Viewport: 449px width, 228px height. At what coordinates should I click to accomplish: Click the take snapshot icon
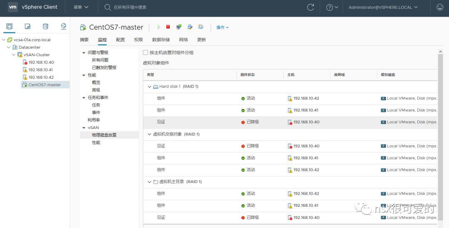tap(201, 27)
